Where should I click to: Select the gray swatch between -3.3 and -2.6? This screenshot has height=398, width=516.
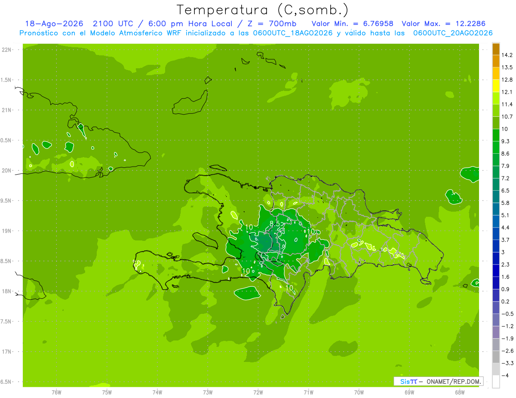tap(496, 356)
